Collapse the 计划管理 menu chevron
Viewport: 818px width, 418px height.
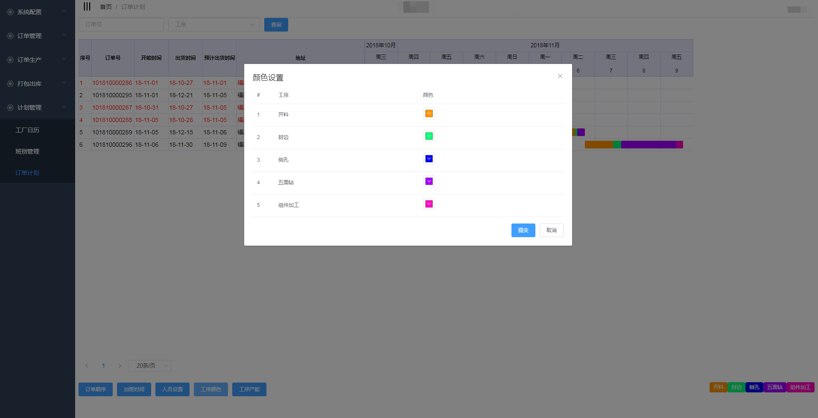(x=64, y=107)
